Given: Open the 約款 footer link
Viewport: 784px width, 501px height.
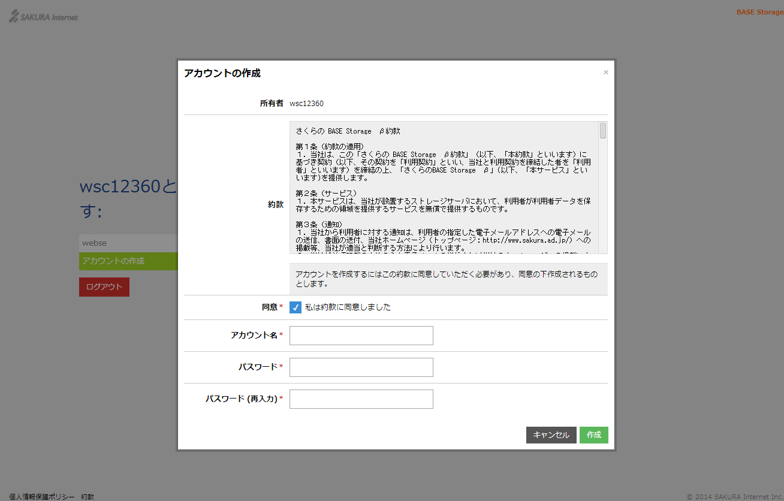Looking at the screenshot, I should pos(88,497).
